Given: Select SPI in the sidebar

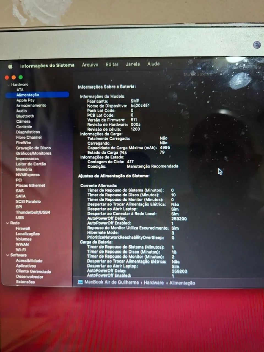Looking at the screenshot, I should pyautogui.click(x=19, y=207).
